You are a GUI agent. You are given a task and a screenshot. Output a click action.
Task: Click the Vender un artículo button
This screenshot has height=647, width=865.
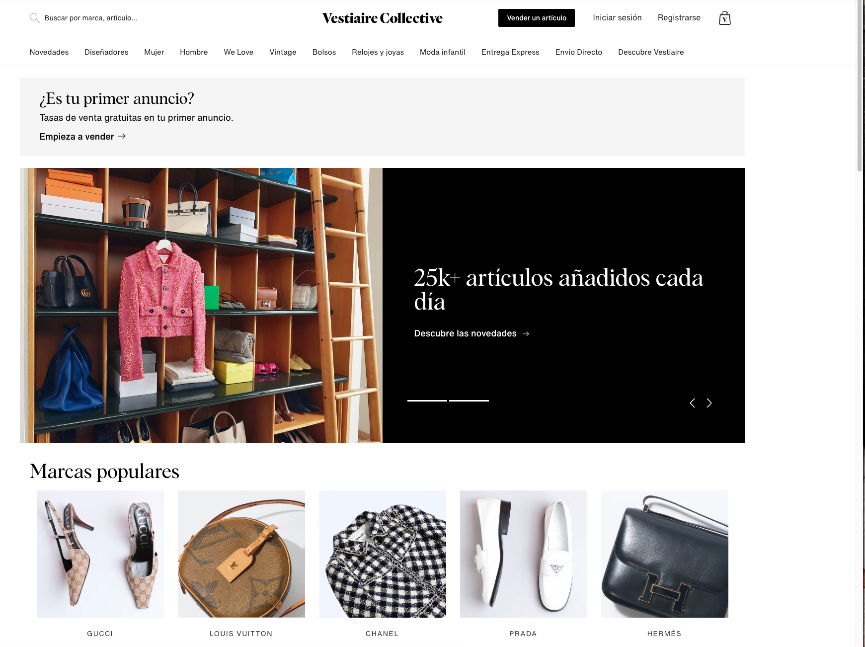(x=537, y=18)
